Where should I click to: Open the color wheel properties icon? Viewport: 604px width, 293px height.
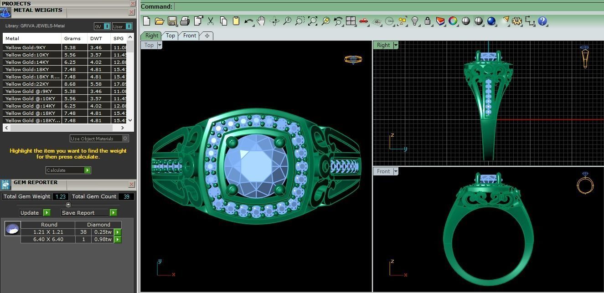453,21
